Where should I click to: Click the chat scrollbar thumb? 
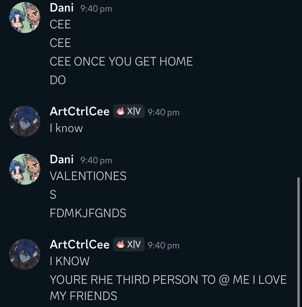point(298,242)
